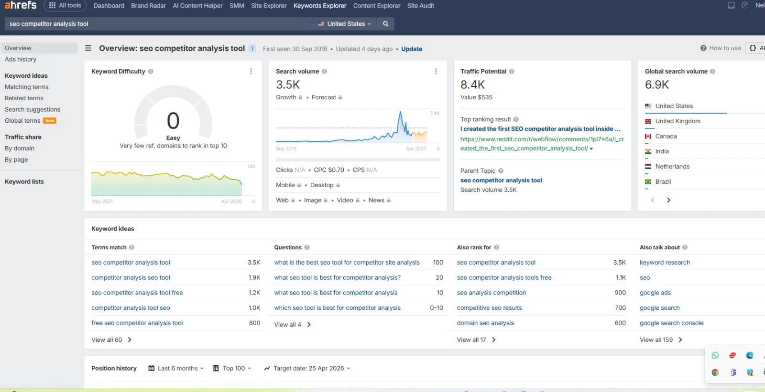Open Keyword Difficulty help tooltip icon
This screenshot has height=392, width=765.
point(151,71)
